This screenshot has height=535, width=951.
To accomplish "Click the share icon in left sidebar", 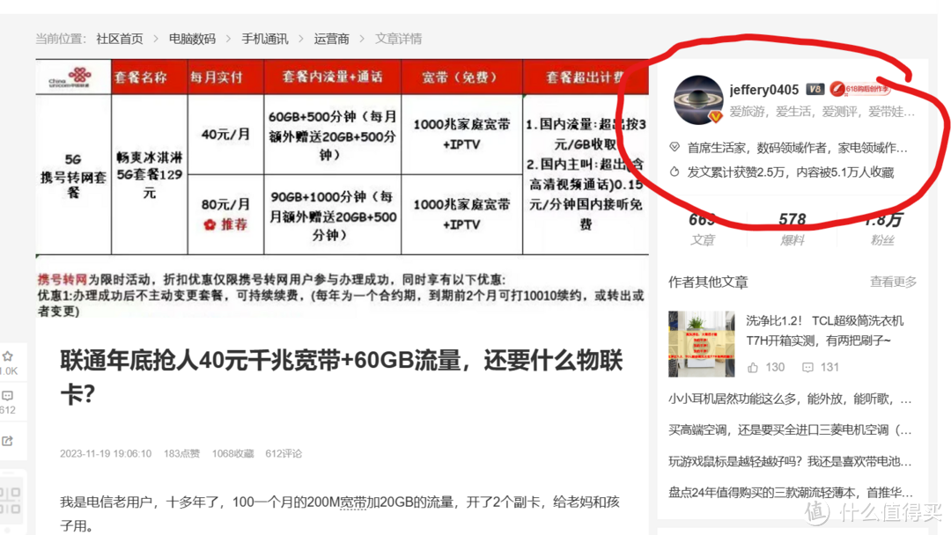I will (x=7, y=441).
